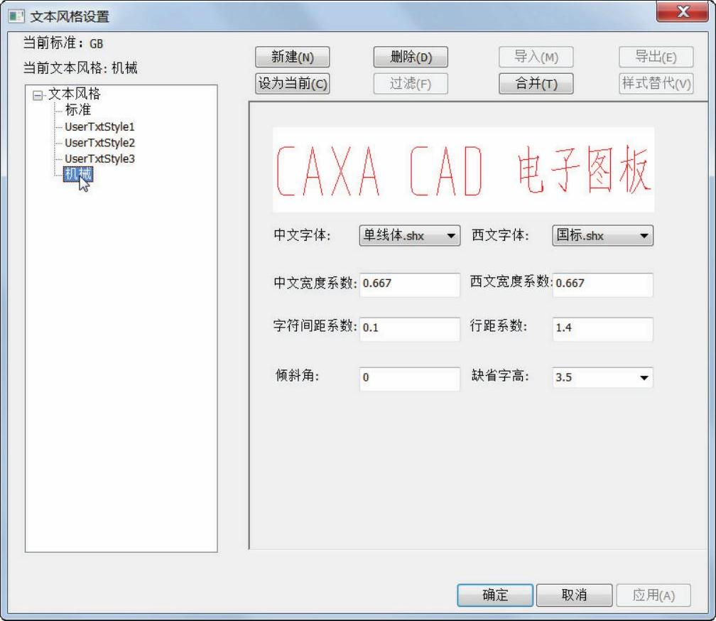Image resolution: width=716 pixels, height=621 pixels.
Task: Click the 应用(A) button
Action: click(x=653, y=595)
